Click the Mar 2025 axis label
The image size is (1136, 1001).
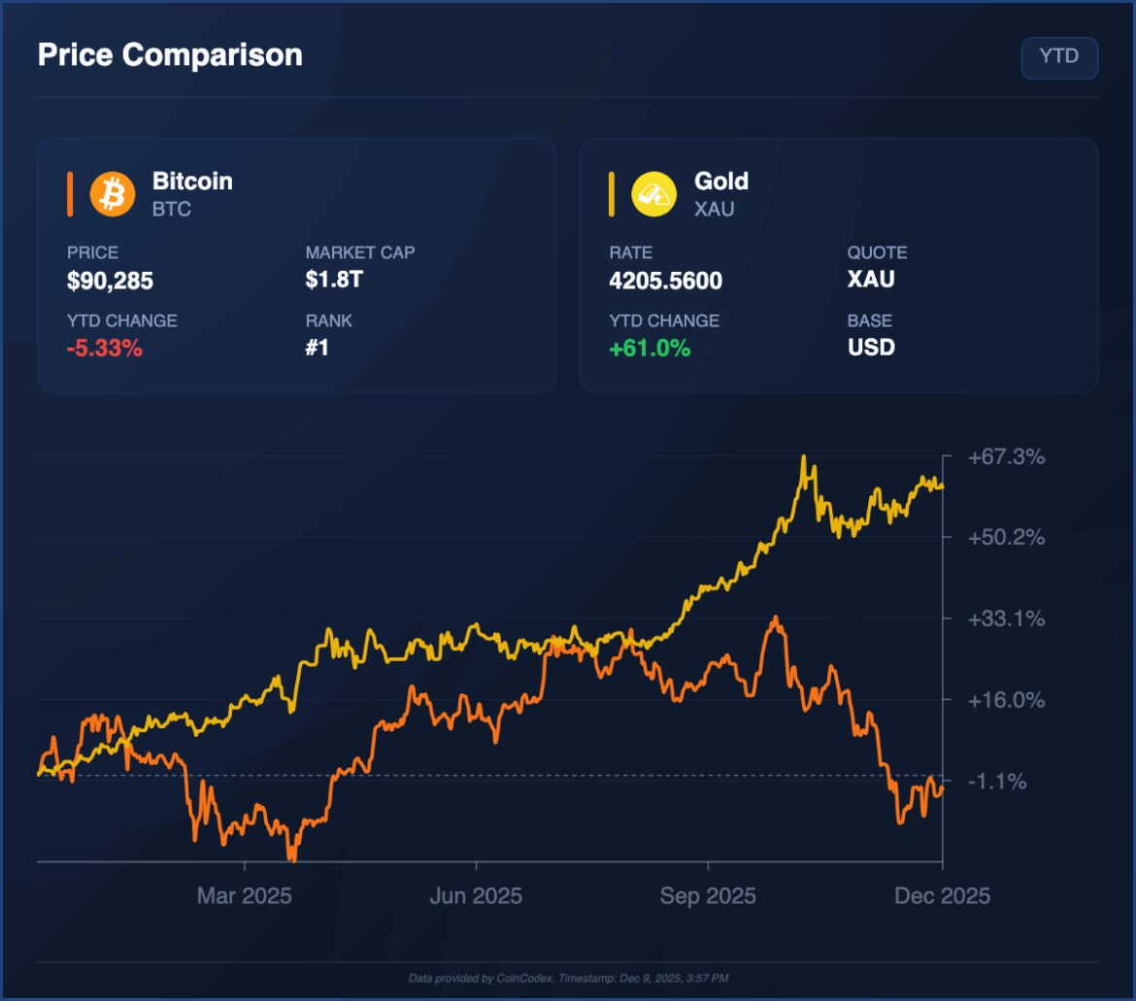coord(245,895)
